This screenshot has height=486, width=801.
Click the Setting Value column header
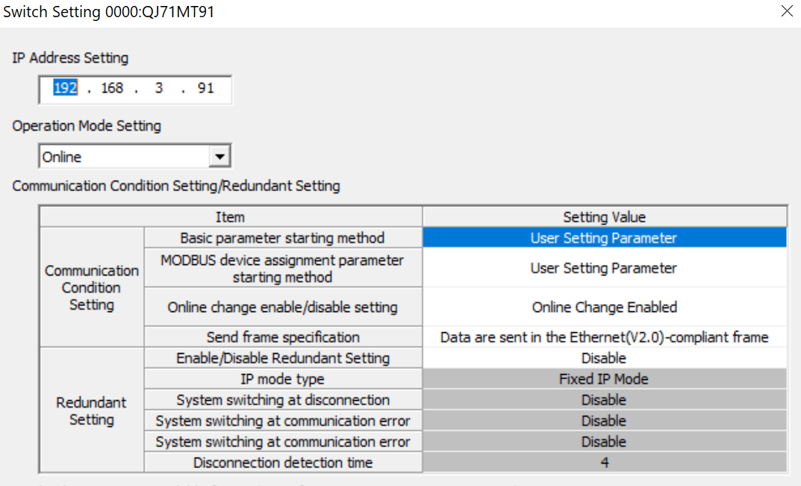(x=604, y=216)
